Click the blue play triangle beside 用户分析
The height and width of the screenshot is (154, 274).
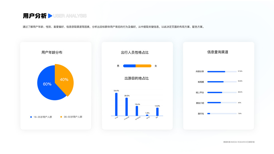click(50, 16)
